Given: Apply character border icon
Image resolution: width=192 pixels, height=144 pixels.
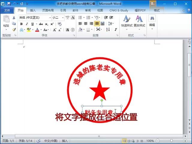Looking at the screenshot, I should tap(73, 17).
